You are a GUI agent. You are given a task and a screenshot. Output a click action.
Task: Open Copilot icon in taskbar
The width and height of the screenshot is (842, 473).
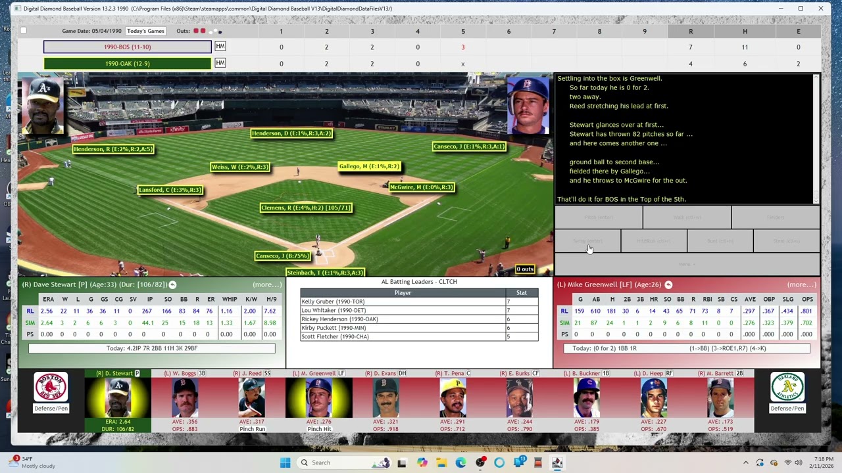422,462
